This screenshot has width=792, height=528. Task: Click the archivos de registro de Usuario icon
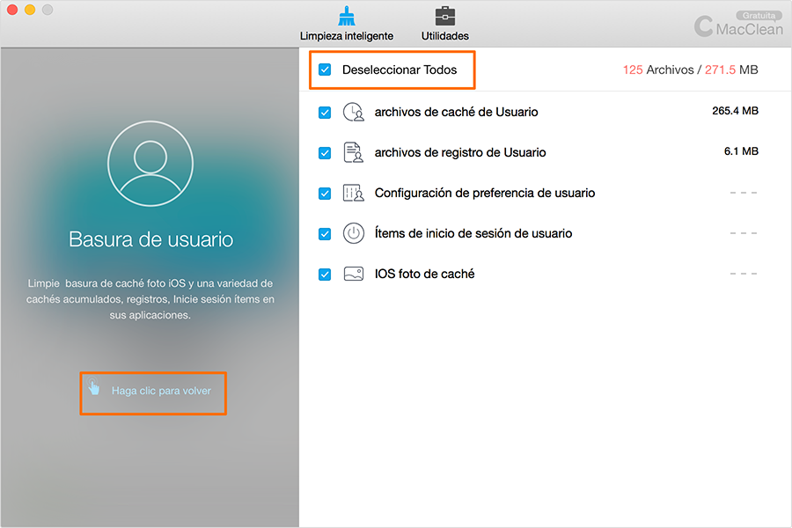pos(352,151)
